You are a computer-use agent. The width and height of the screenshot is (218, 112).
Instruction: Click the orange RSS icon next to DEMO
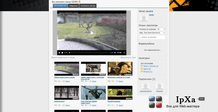click(79, 2)
